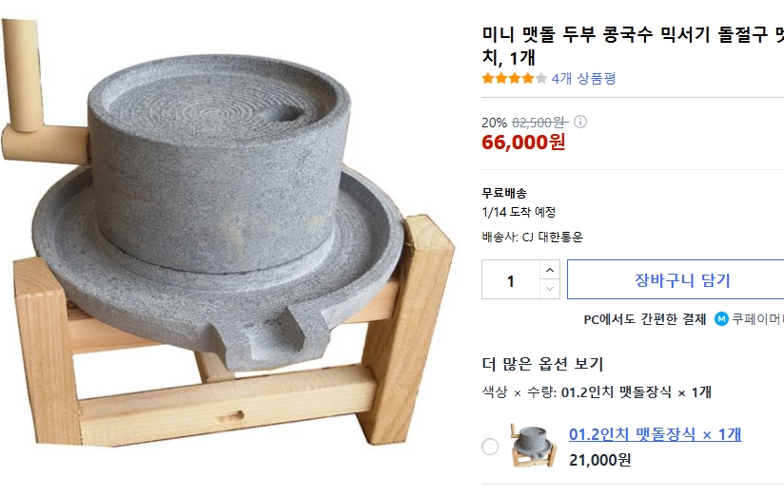The width and height of the screenshot is (784, 496).
Task: Open the 4개 상품평 reviews link
Action: [583, 79]
